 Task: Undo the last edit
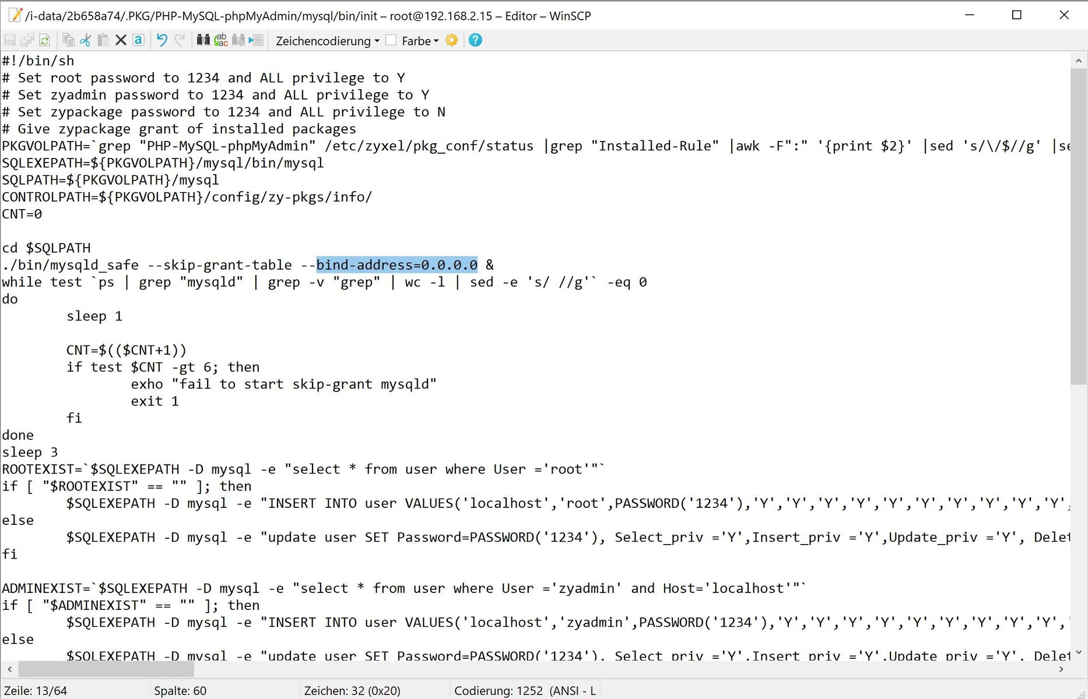pyautogui.click(x=162, y=40)
